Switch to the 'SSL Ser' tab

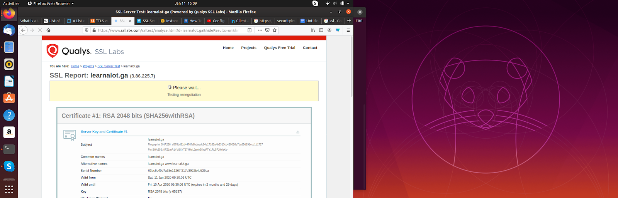(146, 21)
